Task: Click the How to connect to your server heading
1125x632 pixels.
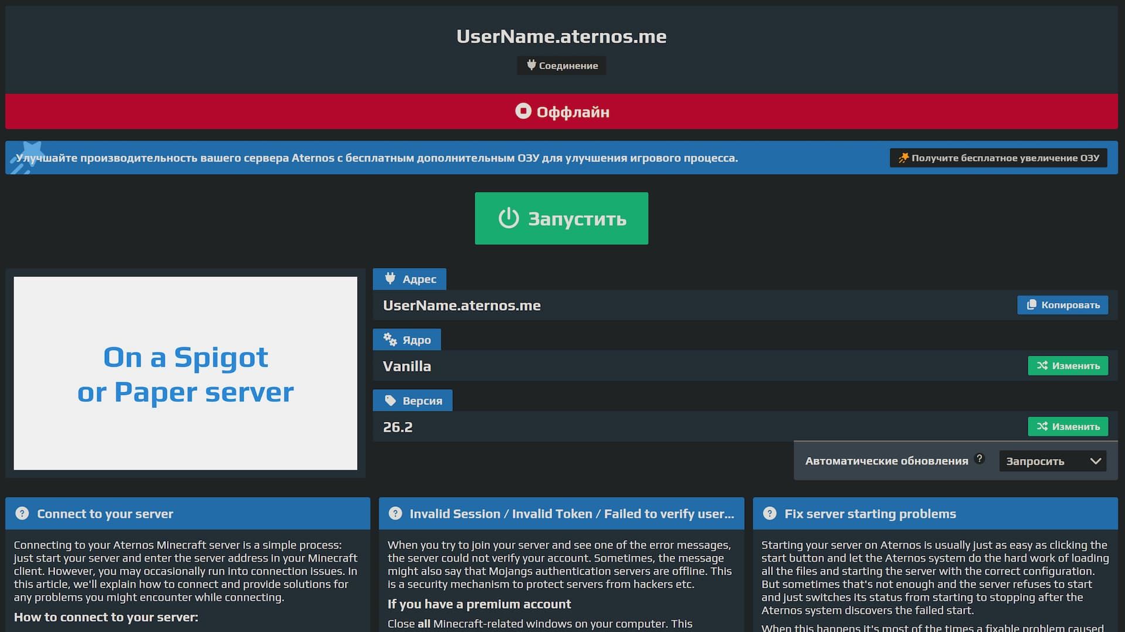Action: coord(106,617)
